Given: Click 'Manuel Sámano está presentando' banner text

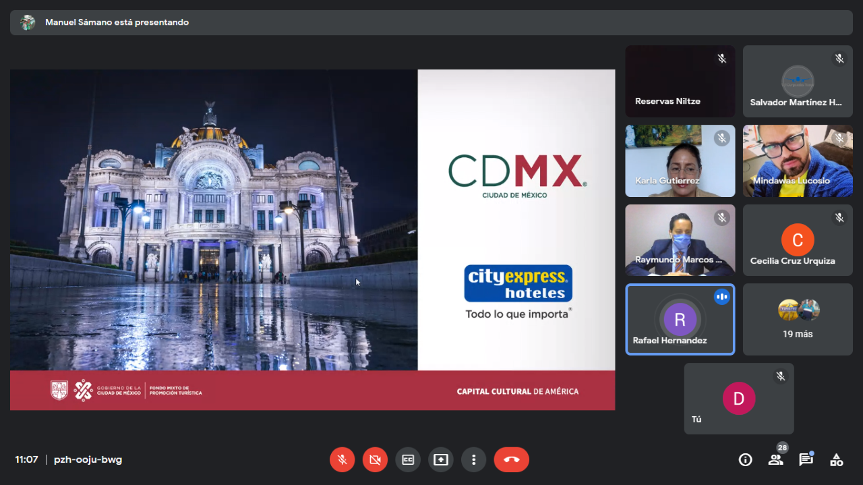Looking at the screenshot, I should point(117,22).
